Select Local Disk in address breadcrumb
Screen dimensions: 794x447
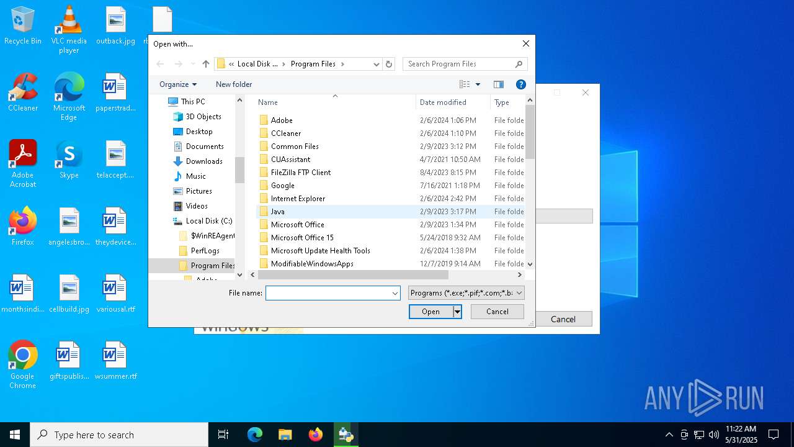[257, 64]
